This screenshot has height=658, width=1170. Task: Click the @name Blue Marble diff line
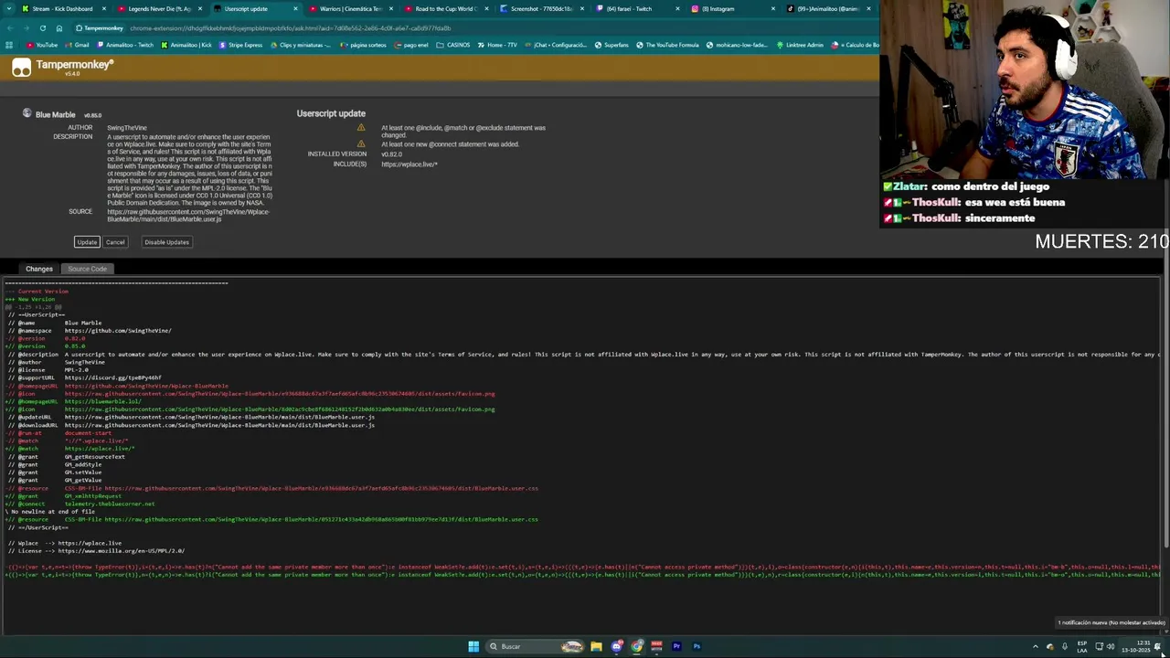point(56,323)
